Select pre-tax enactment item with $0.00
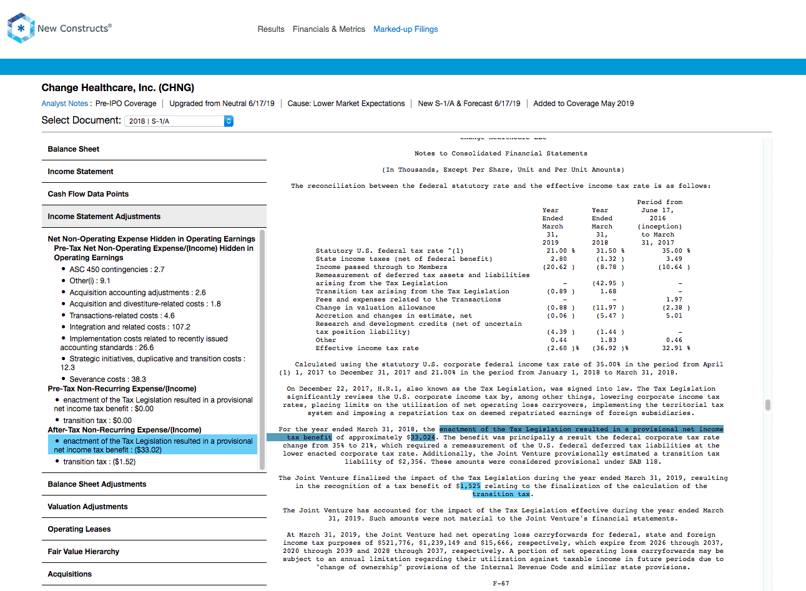Viewport: 806px width, 591px height. click(153, 404)
